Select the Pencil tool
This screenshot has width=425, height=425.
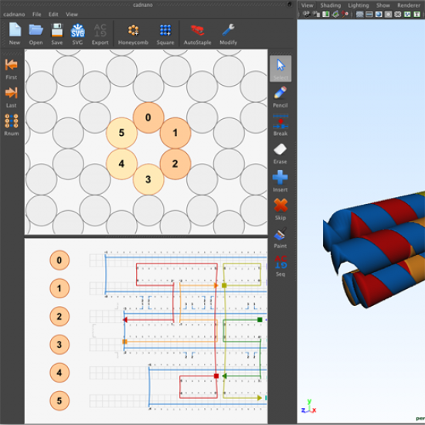(x=280, y=97)
